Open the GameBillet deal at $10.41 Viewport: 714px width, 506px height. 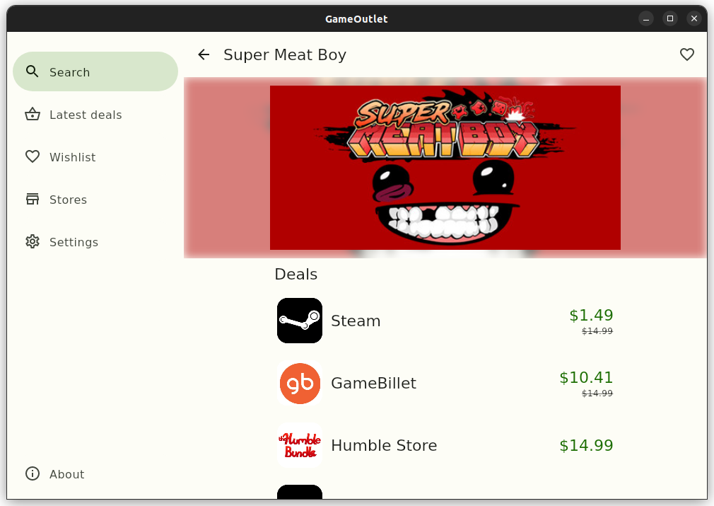pos(445,383)
